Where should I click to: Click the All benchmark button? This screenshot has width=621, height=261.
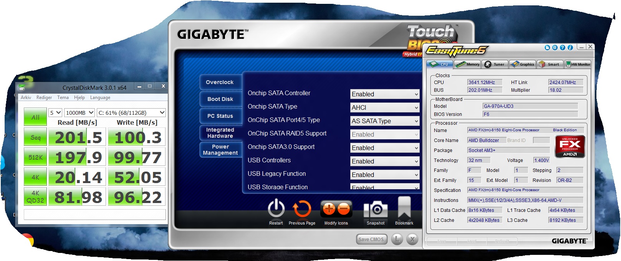coord(35,117)
